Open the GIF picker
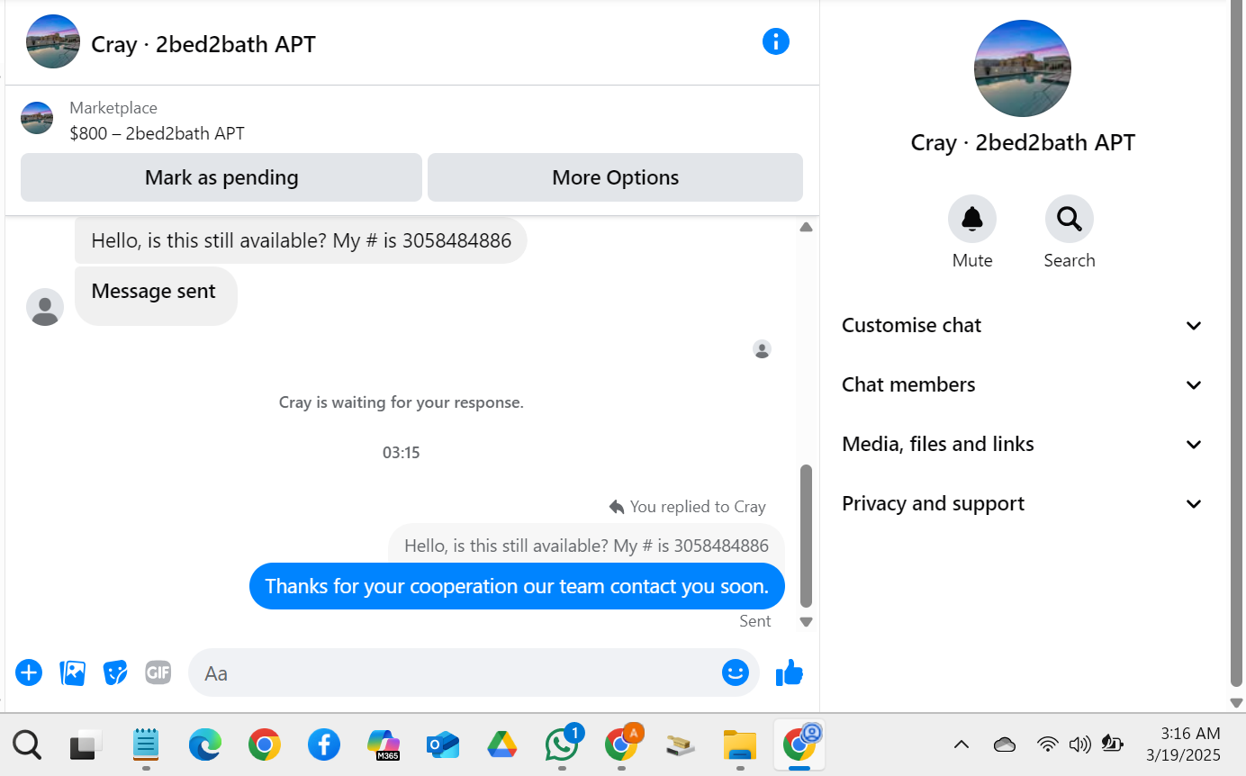Image resolution: width=1246 pixels, height=776 pixels. click(x=158, y=672)
